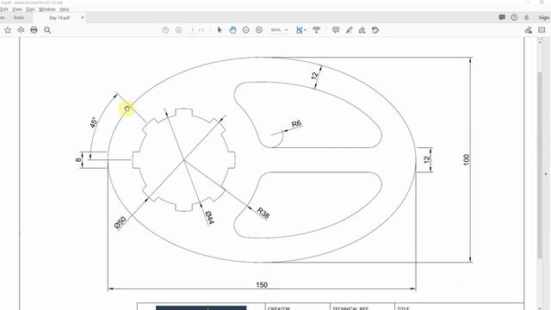Screen dimensions: 551x310
Task: Open the comments chat bubble icon
Action: 502,17
